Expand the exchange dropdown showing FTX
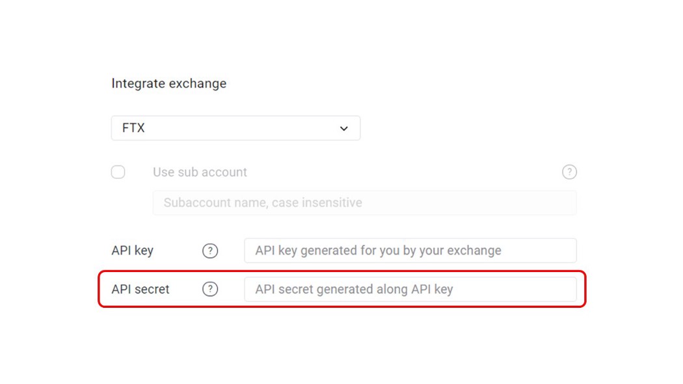This screenshot has height=384, width=683. (x=235, y=128)
